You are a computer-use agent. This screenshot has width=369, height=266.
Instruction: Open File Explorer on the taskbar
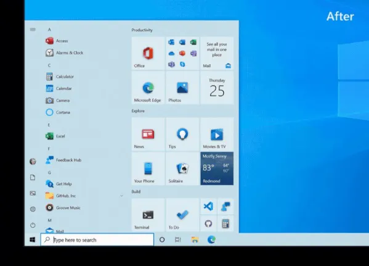195,239
